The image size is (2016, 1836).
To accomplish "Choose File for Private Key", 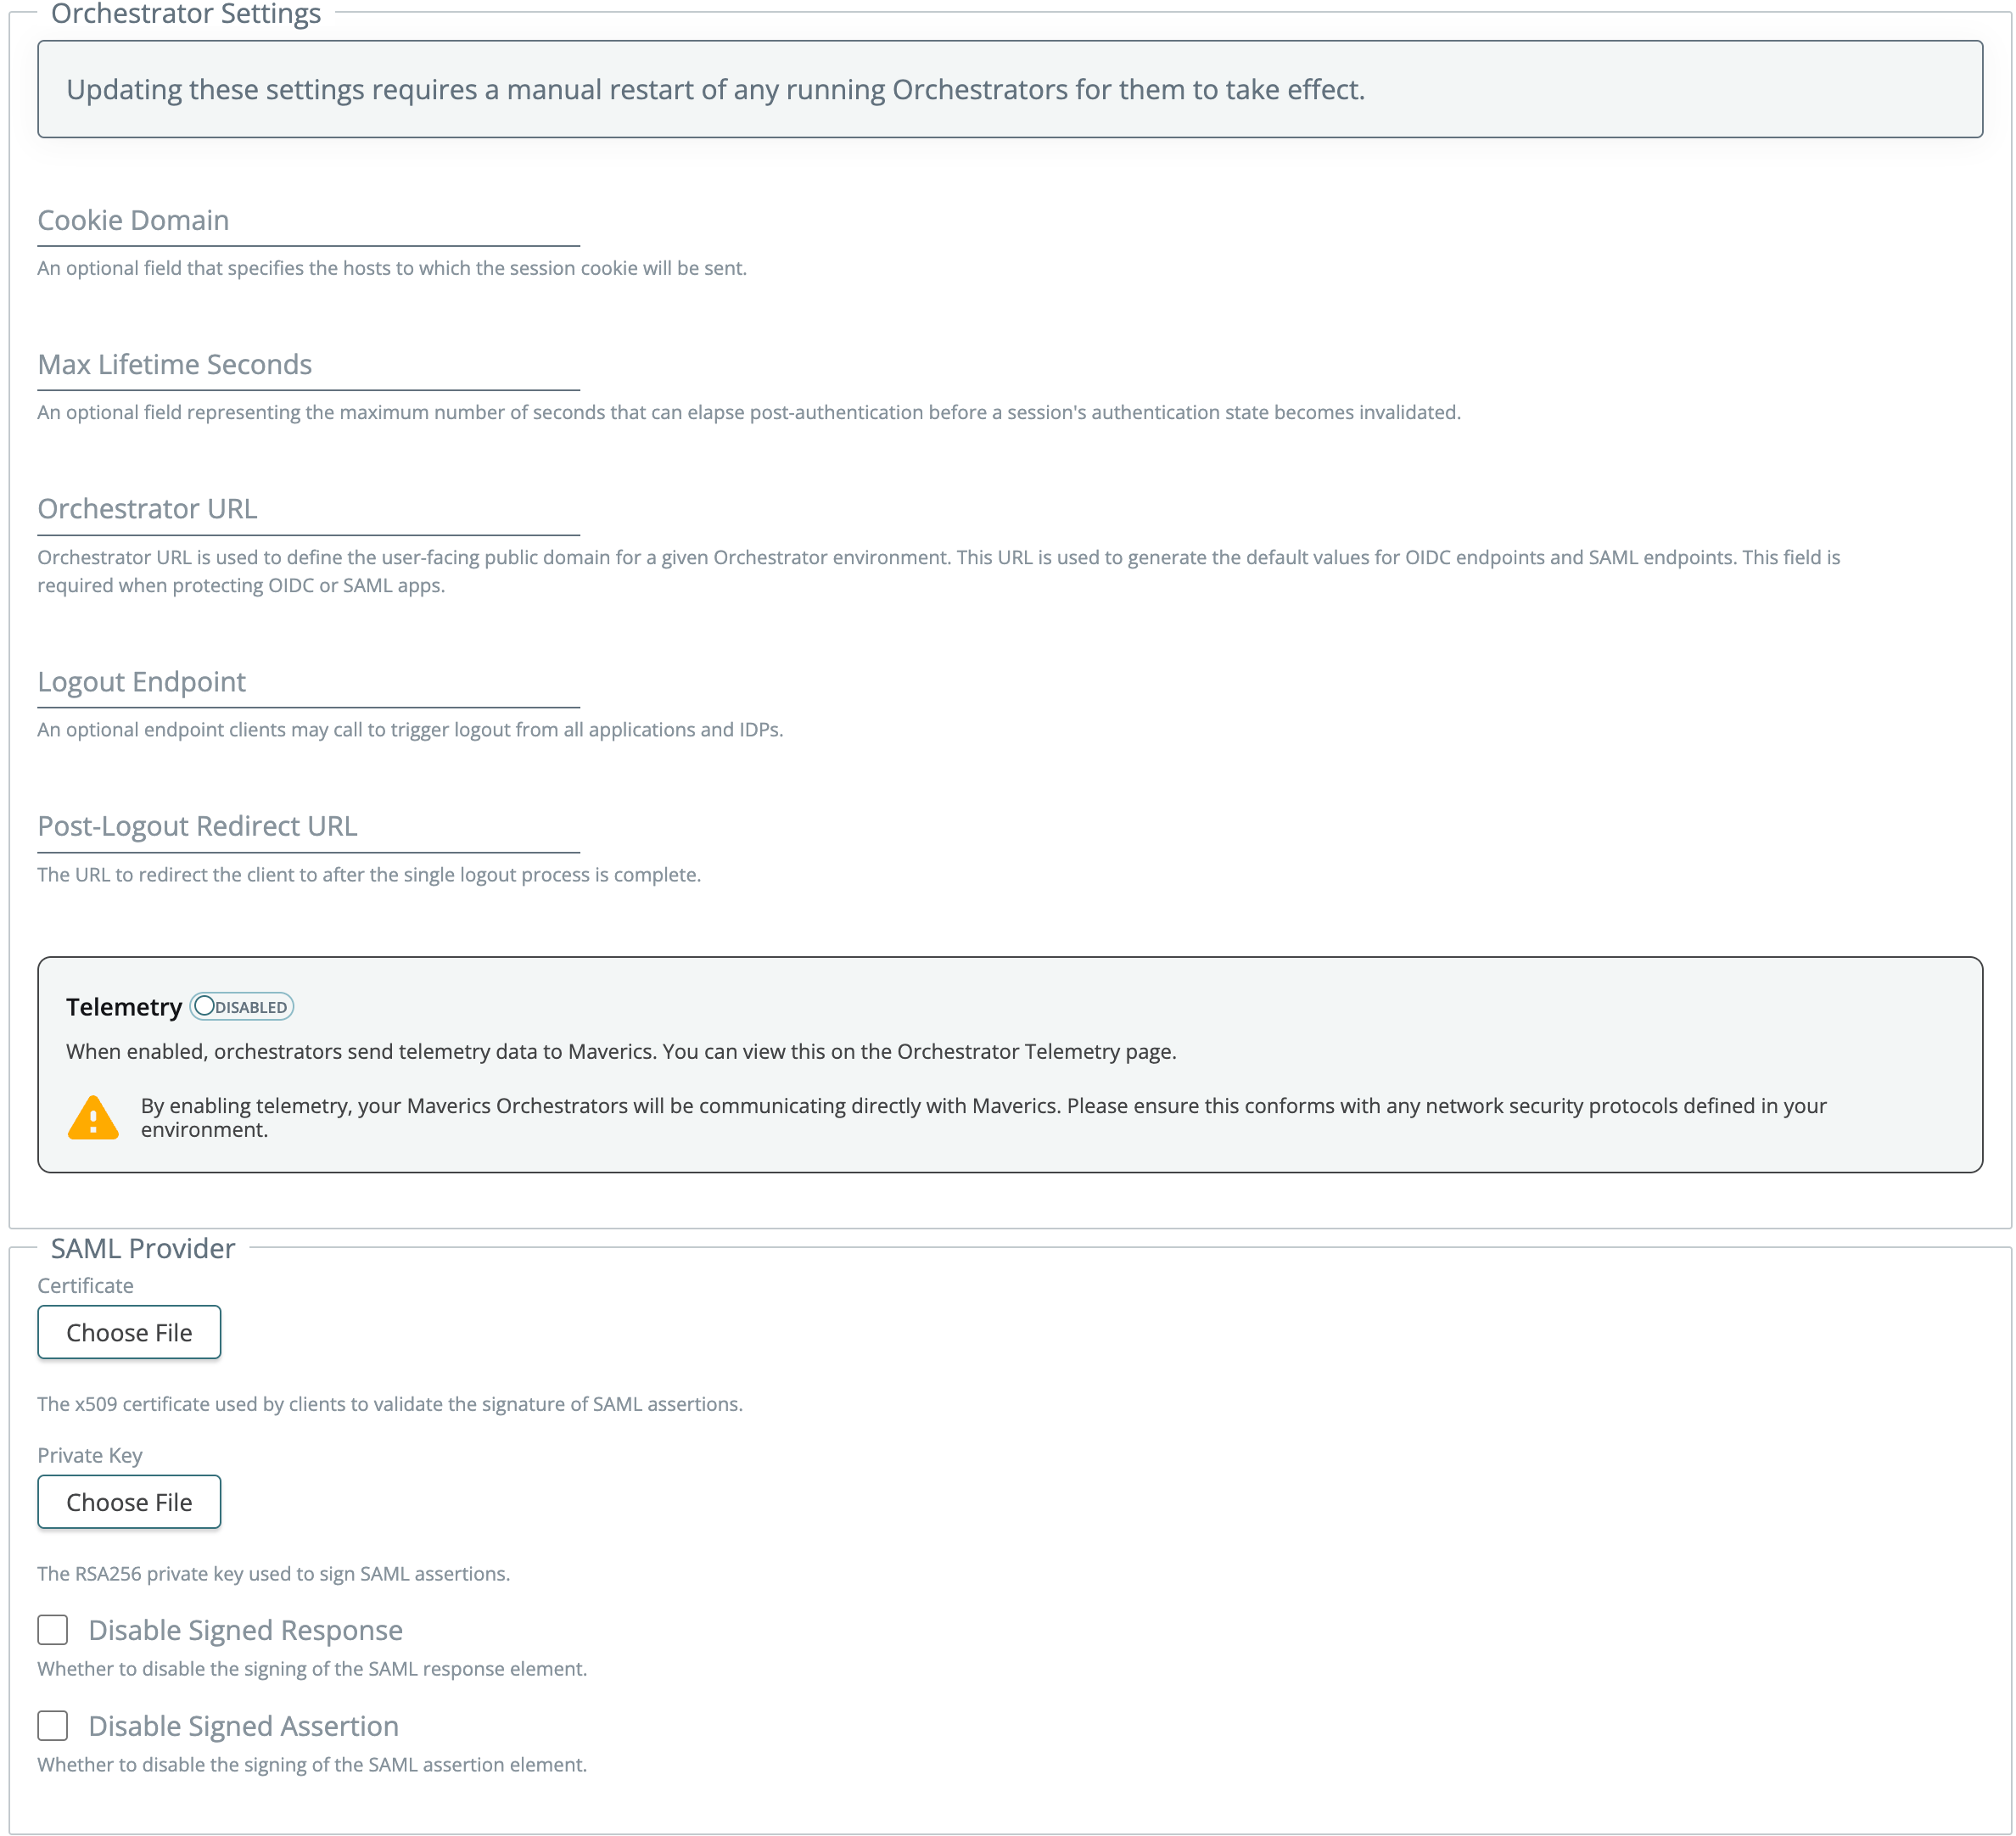I will [129, 1502].
